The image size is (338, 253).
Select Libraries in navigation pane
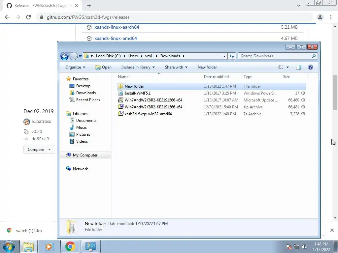point(80,114)
